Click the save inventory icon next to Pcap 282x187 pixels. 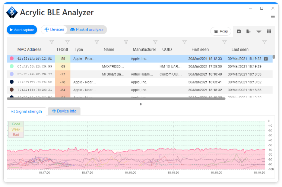coord(239,31)
